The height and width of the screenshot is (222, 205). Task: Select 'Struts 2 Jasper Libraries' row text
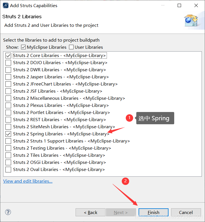coord(61,77)
